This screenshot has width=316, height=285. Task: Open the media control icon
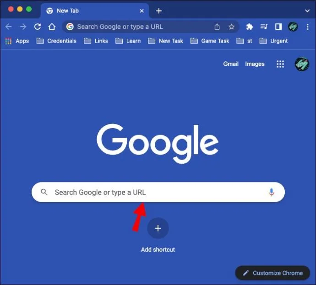coord(264,27)
